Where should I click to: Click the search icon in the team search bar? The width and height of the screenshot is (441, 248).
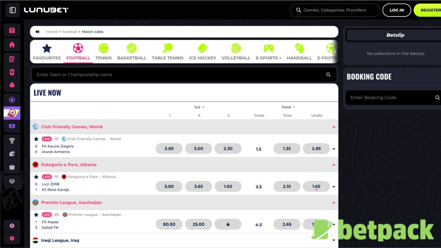coord(328,74)
